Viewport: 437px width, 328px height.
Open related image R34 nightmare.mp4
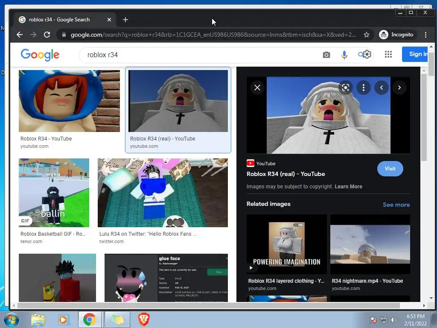coord(370,244)
